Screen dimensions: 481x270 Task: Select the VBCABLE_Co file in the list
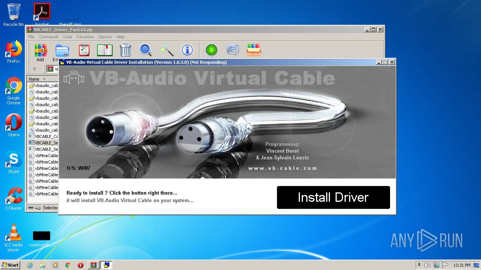tap(43, 136)
